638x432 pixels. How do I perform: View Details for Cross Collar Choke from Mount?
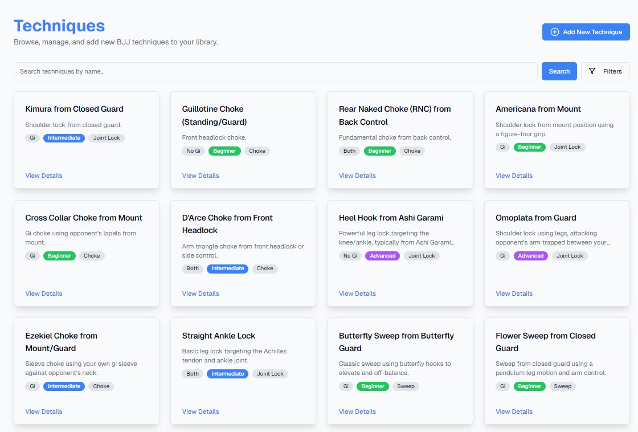[x=43, y=294]
